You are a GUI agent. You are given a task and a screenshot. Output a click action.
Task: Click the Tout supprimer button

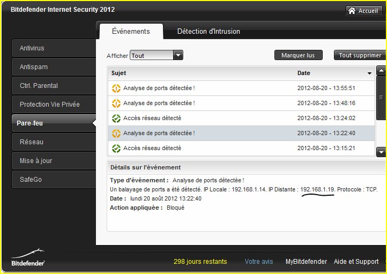pyautogui.click(x=360, y=55)
